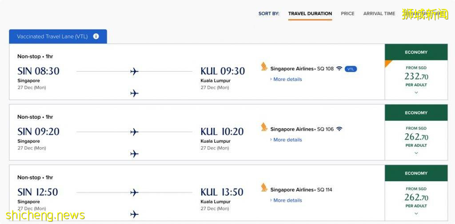Image resolution: width=455 pixels, height=224 pixels.
Task: Click the blue VTL badge on SQ 108
Action: [351, 69]
